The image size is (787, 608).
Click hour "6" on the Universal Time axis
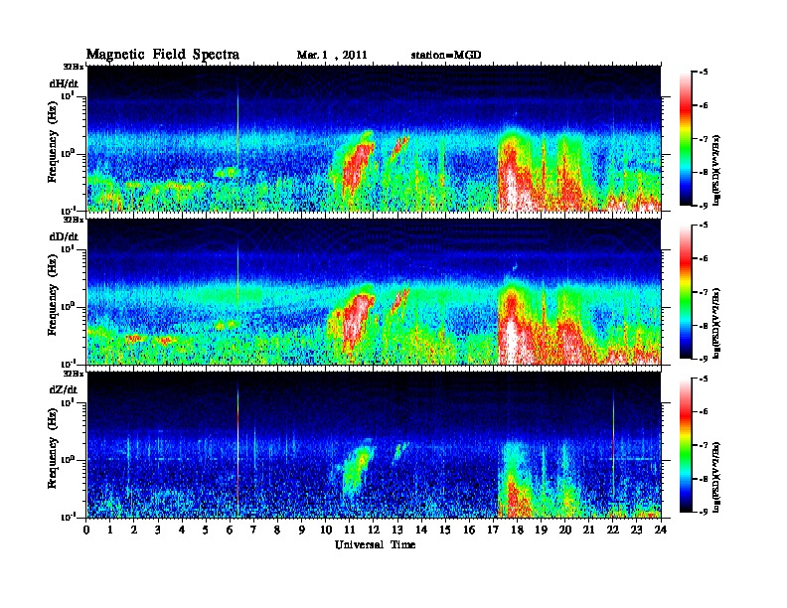tap(231, 530)
